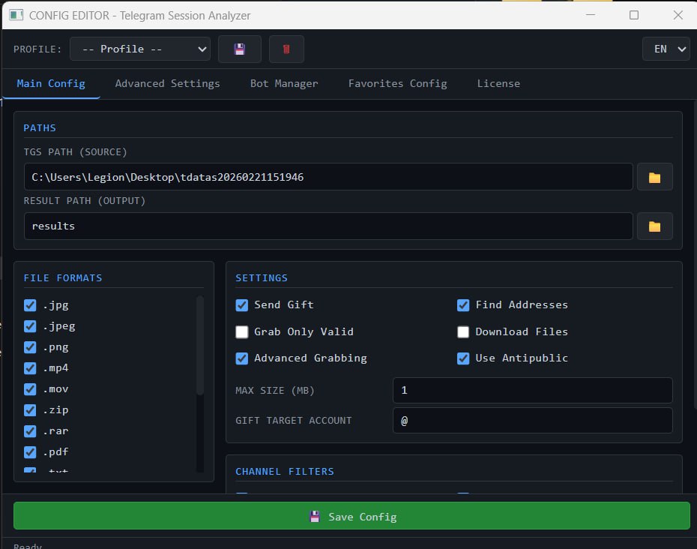Open the Bot Manager tab

pyautogui.click(x=284, y=83)
